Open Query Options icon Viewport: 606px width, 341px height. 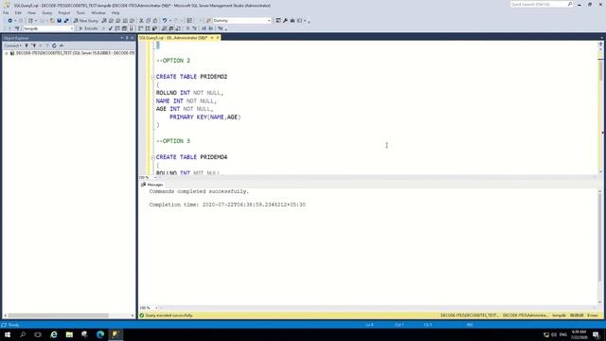124,28
